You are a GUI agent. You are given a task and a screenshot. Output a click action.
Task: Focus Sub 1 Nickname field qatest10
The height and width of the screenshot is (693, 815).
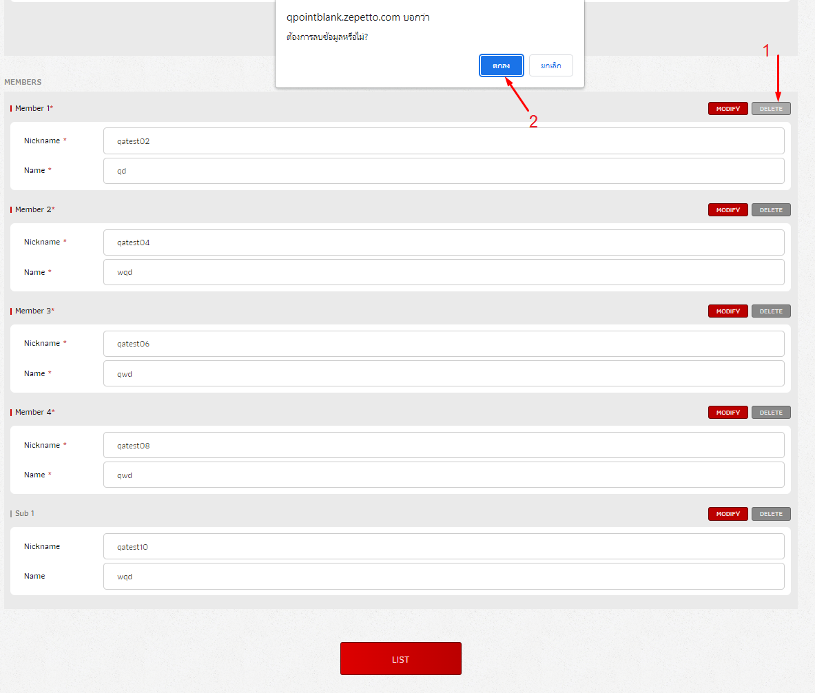(444, 546)
